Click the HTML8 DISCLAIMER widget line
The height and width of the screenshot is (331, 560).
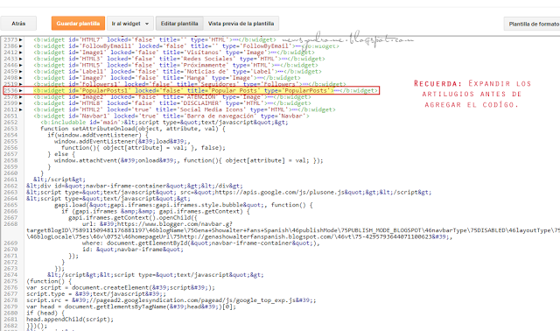172,103
